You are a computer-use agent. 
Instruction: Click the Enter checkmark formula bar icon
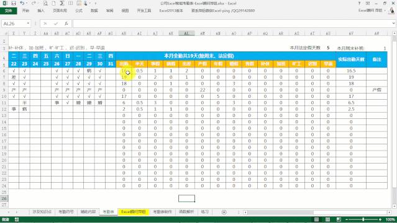tap(56, 24)
